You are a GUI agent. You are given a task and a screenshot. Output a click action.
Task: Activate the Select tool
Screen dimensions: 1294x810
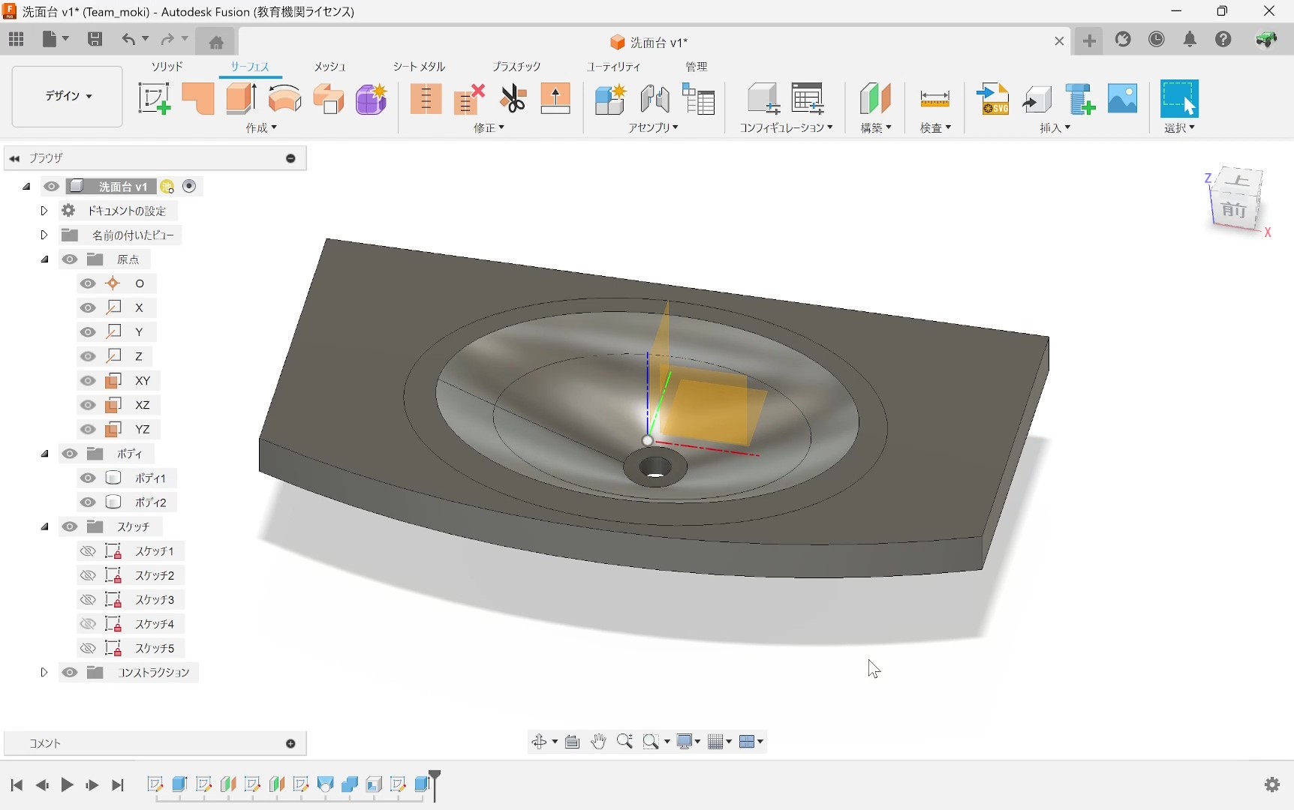[x=1179, y=99]
